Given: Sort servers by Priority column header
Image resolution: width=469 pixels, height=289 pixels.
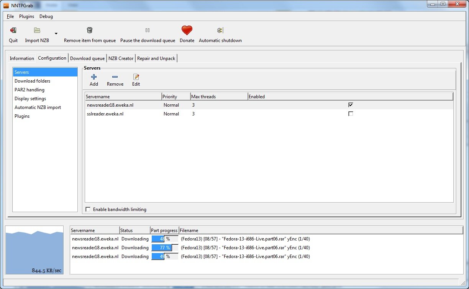Looking at the screenshot, I should pos(176,96).
